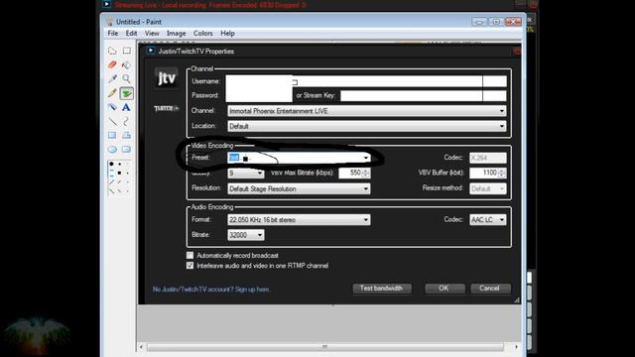635x357 pixels.
Task: Click the Paint scrollbar left arrow
Action: 141,347
